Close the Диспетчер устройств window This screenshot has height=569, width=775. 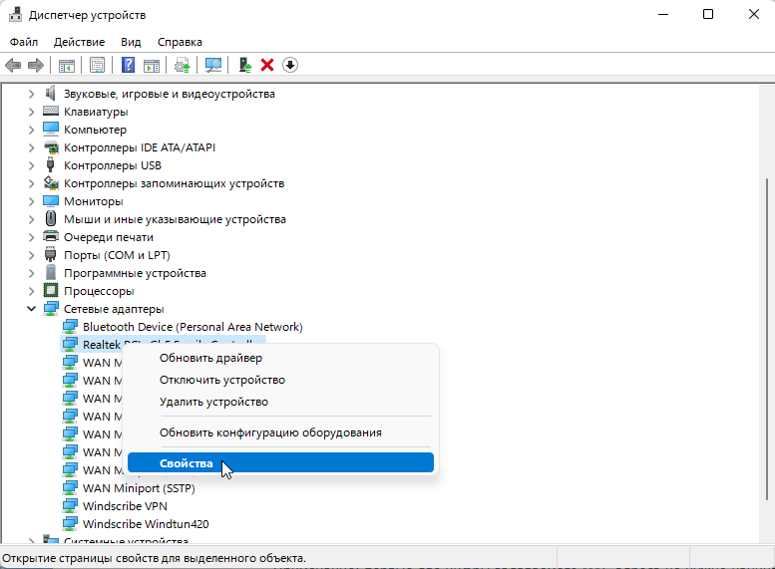753,14
